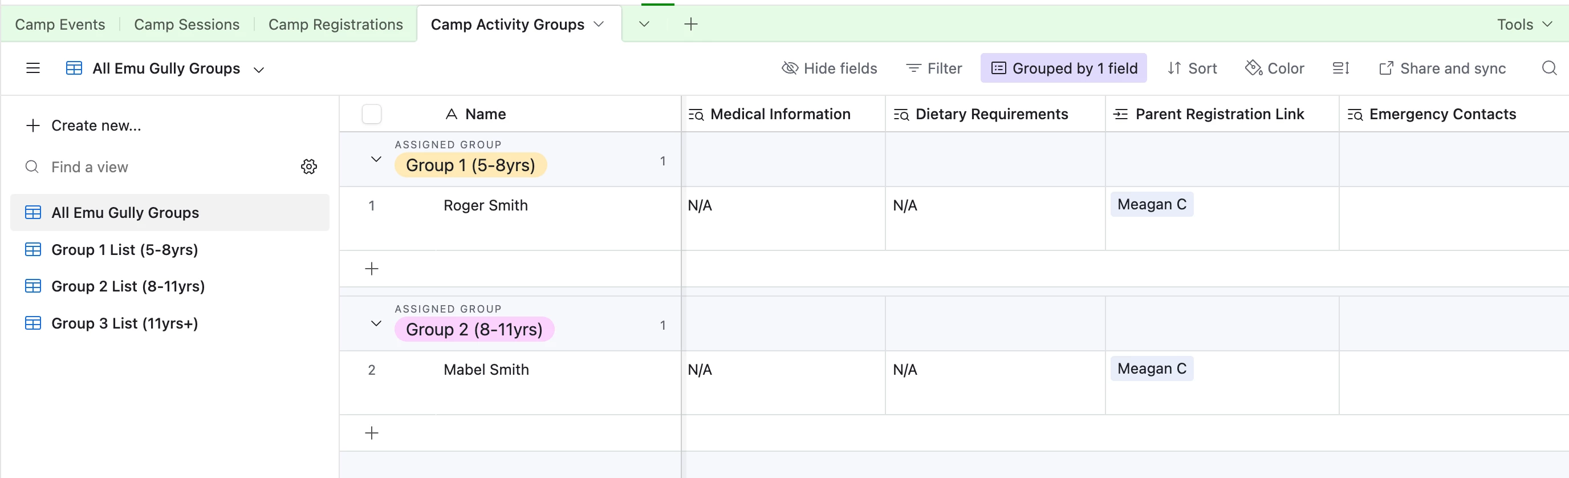The width and height of the screenshot is (1569, 478).
Task: Click the row height icon
Action: (x=1340, y=68)
